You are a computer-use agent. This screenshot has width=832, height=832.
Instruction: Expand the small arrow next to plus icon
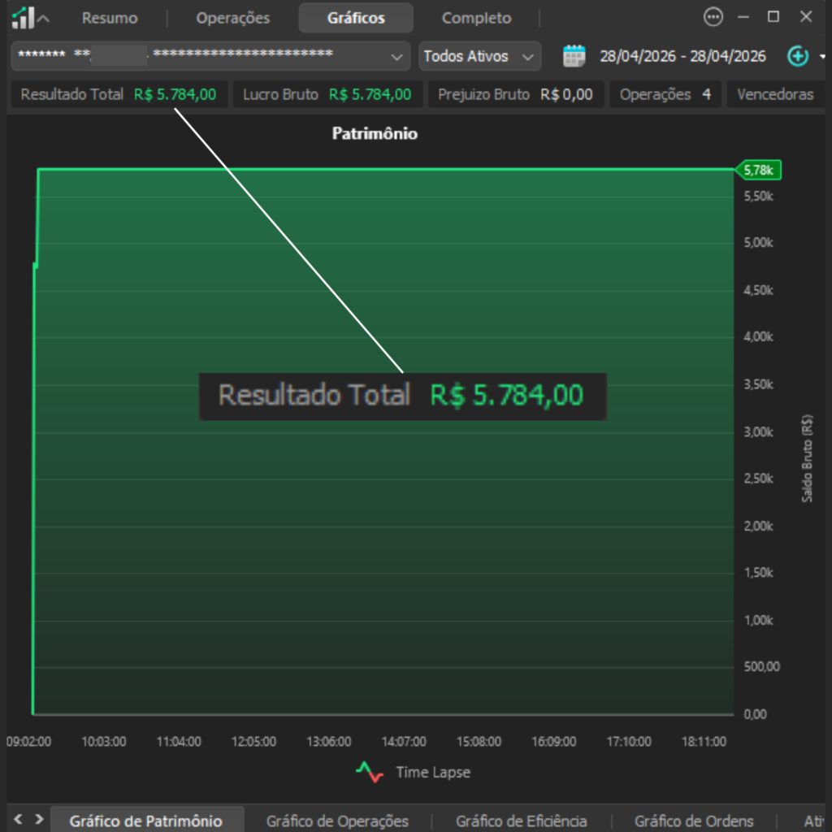tap(822, 56)
